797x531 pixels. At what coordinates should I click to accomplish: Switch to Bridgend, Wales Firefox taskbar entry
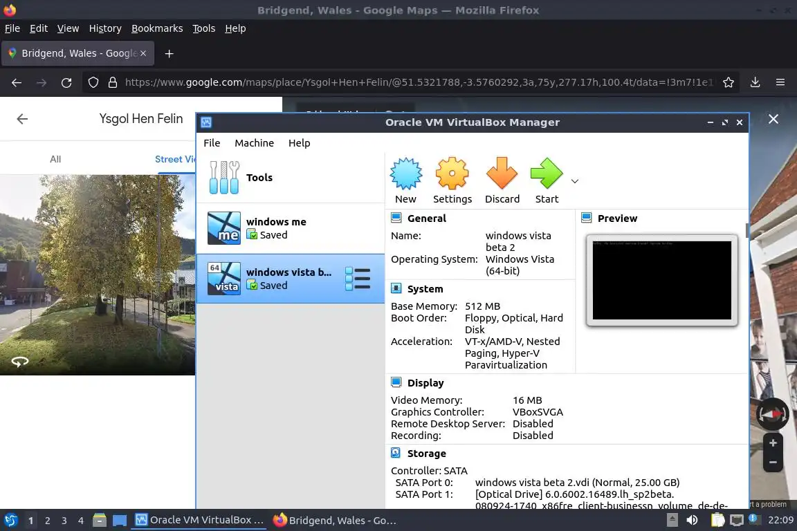coord(336,521)
